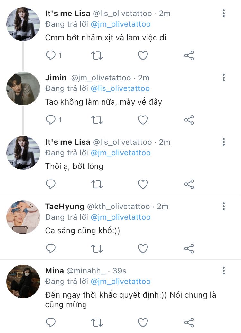Open more options on Jimin's tweet
The image size is (241, 333).
[x=224, y=78]
